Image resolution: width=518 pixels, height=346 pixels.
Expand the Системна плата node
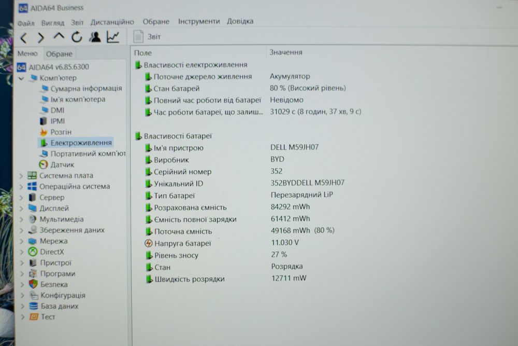(x=21, y=176)
